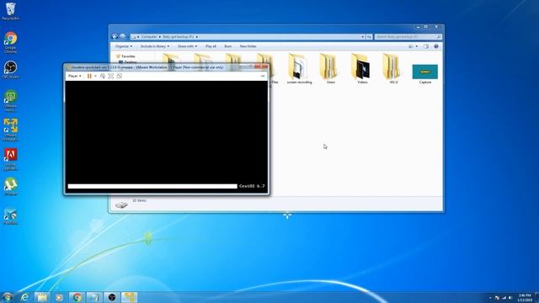
Task: Open Explorer help icon
Action: [x=436, y=46]
